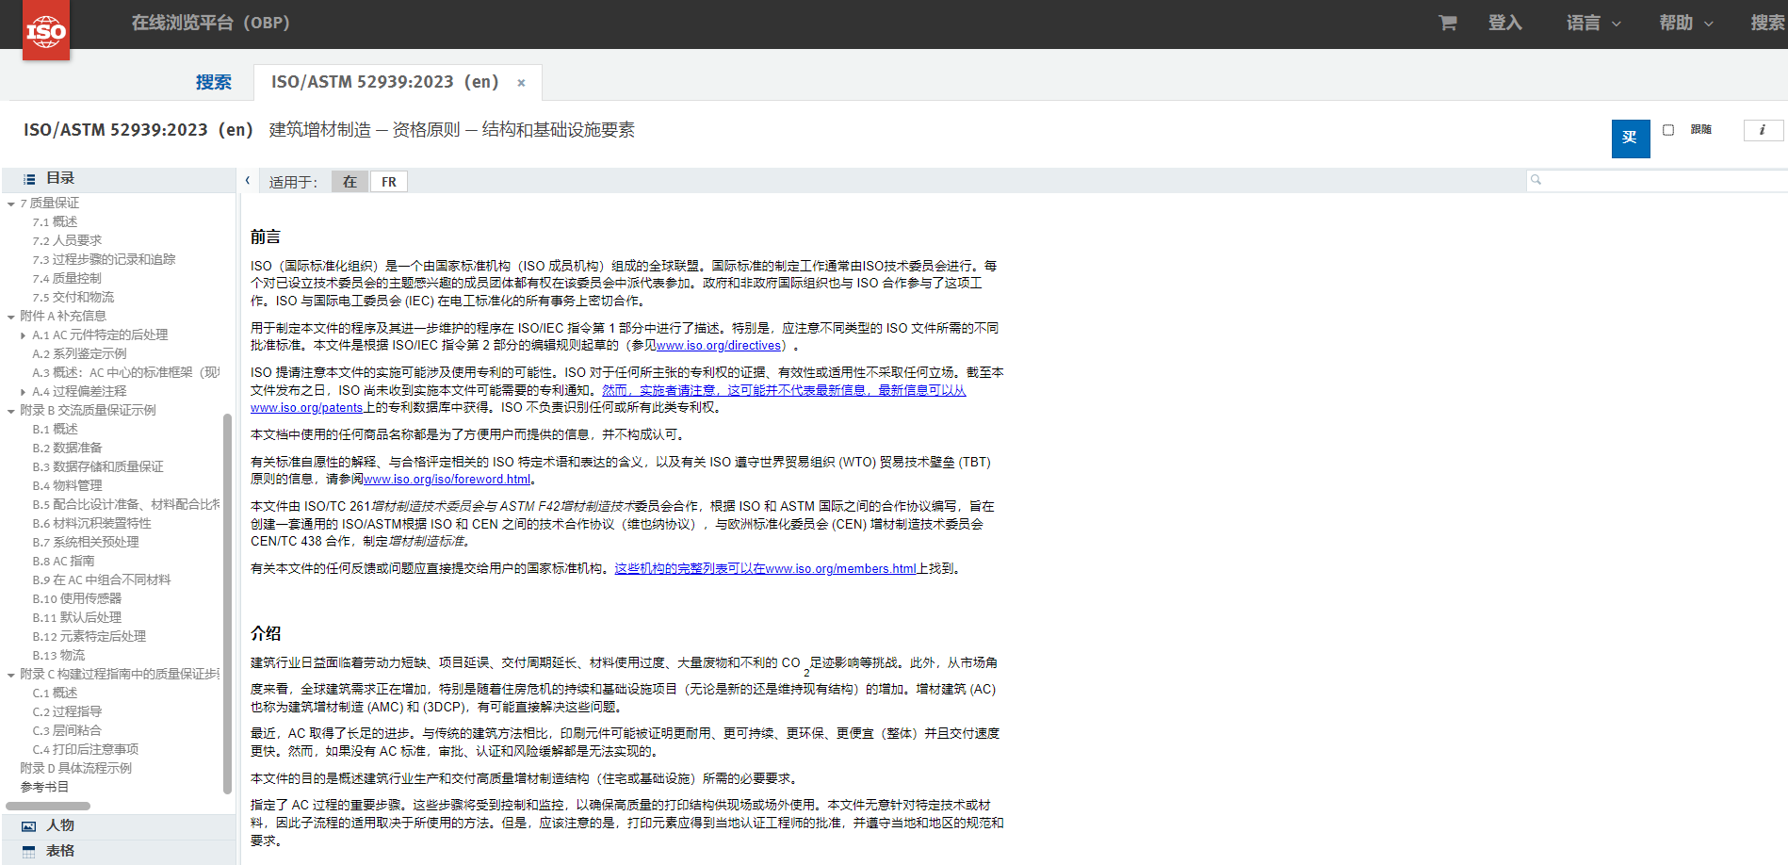
Task: Open A.3 概述: AC 中心的标准框架
Action: (x=126, y=373)
